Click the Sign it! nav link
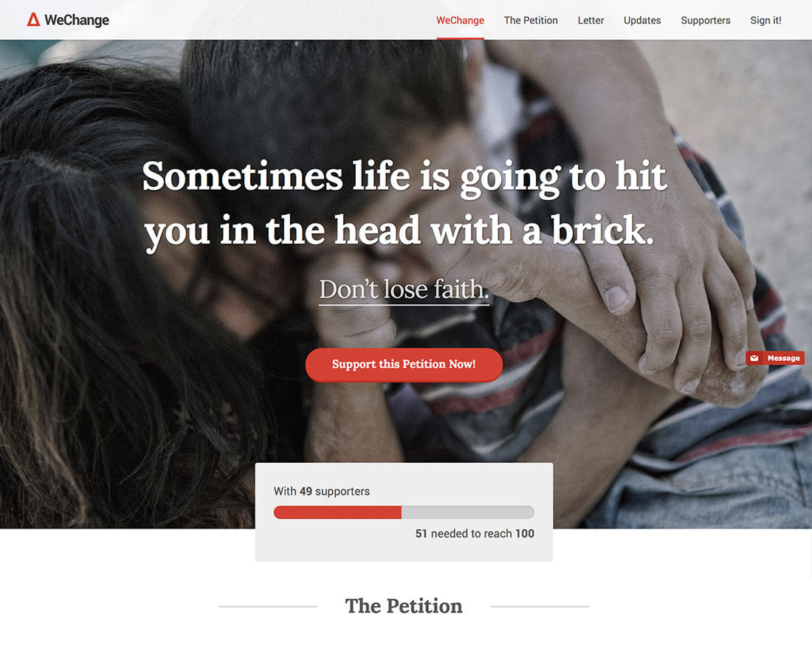This screenshot has width=812, height=646. tap(765, 20)
